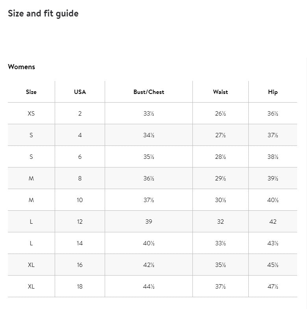This screenshot has height=309, width=307.
Task: Select the USA size 16 cell
Action: pyautogui.click(x=80, y=265)
